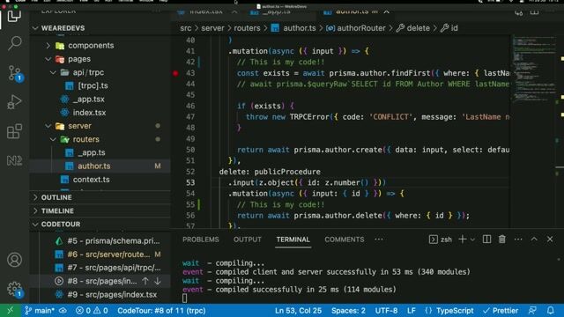Collapse the pages folder
Image resolution: width=564 pixels, height=317 pixels.
click(48, 59)
